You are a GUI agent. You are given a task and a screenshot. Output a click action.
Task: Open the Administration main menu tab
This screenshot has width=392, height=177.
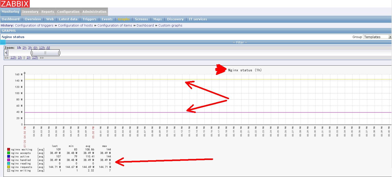click(x=94, y=12)
